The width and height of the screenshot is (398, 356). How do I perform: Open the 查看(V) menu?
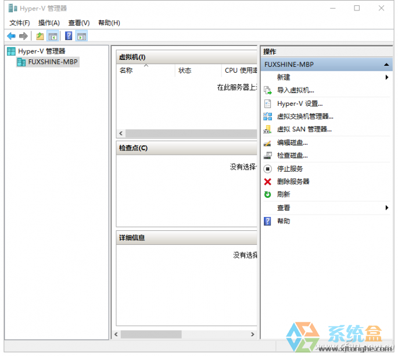coord(79,23)
